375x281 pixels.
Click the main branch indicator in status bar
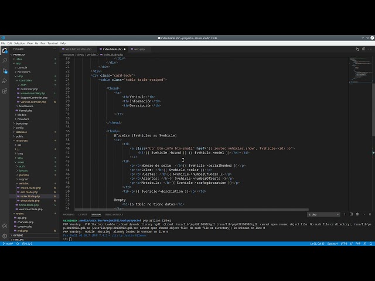pyautogui.click(x=9, y=243)
